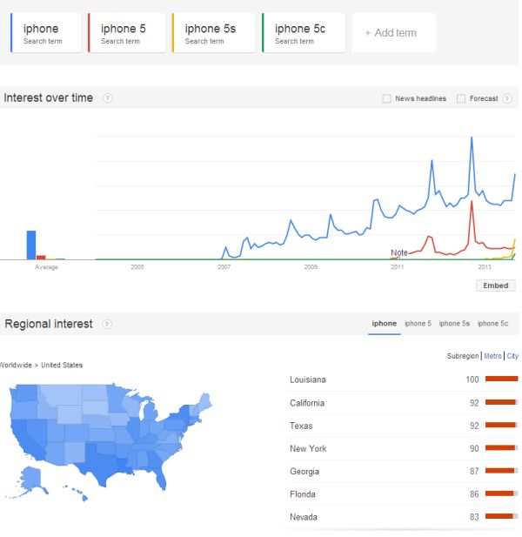Screen dimensions: 522x537
Task: Open the Metro regional view
Action: coord(492,356)
